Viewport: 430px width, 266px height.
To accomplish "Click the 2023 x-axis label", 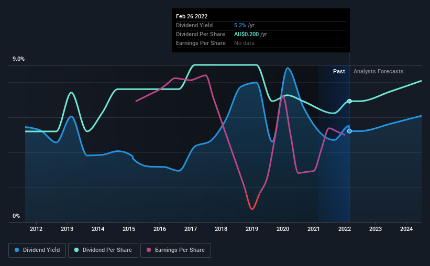I will click(376, 229).
